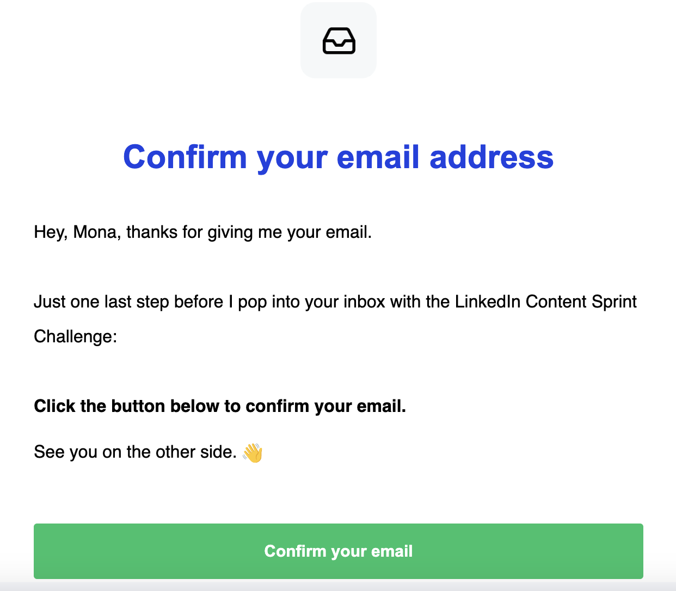The image size is (676, 591).
Task: Click the word "LinkedIn" in the paragraph
Action: coord(488,302)
